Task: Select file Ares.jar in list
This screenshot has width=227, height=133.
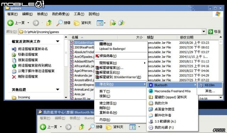Action: tap(79, 94)
